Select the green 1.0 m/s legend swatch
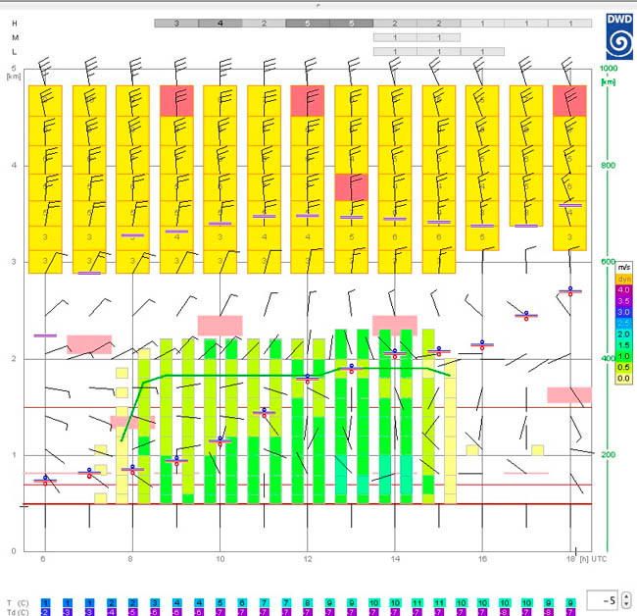The image size is (637, 616). point(624,356)
